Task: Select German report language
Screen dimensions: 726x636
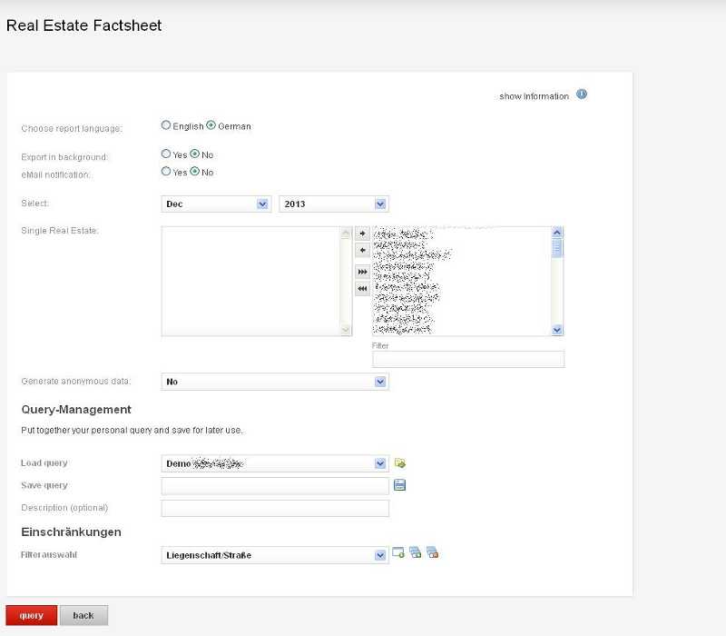Action: (x=211, y=125)
